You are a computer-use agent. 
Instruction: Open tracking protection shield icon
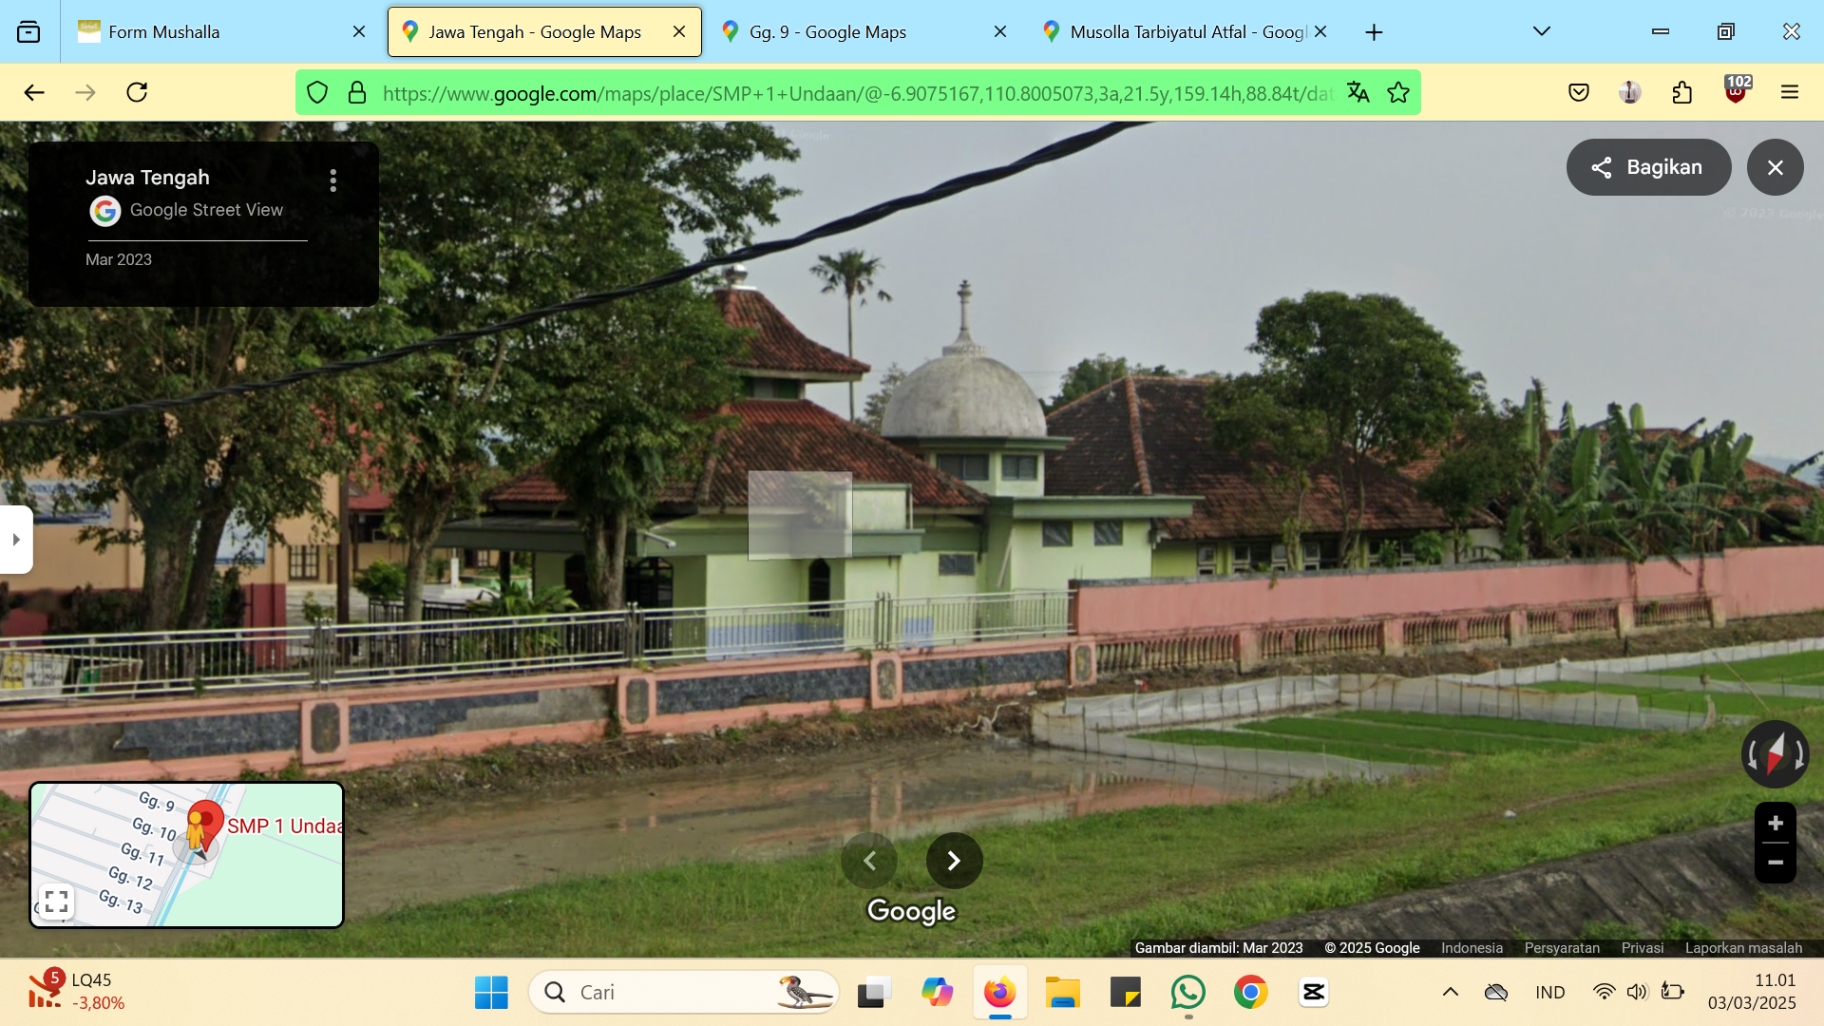[317, 92]
